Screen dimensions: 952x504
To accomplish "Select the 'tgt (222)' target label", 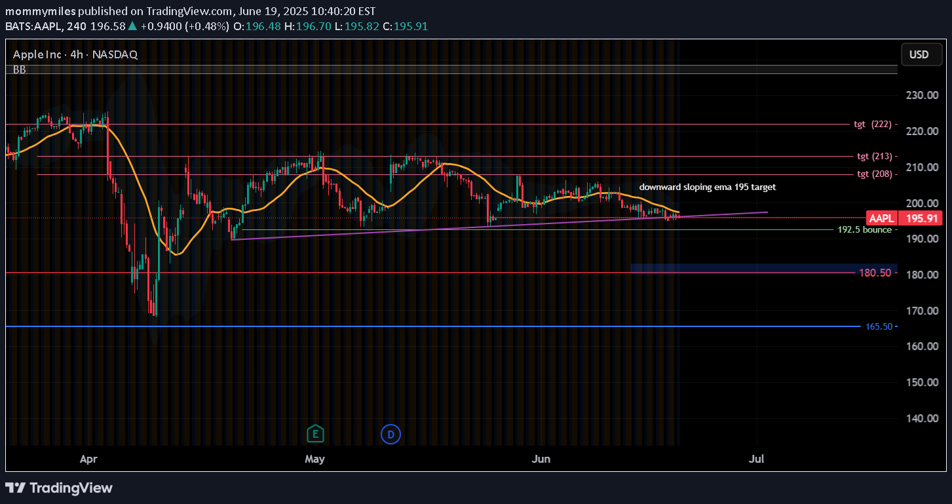I will [872, 124].
